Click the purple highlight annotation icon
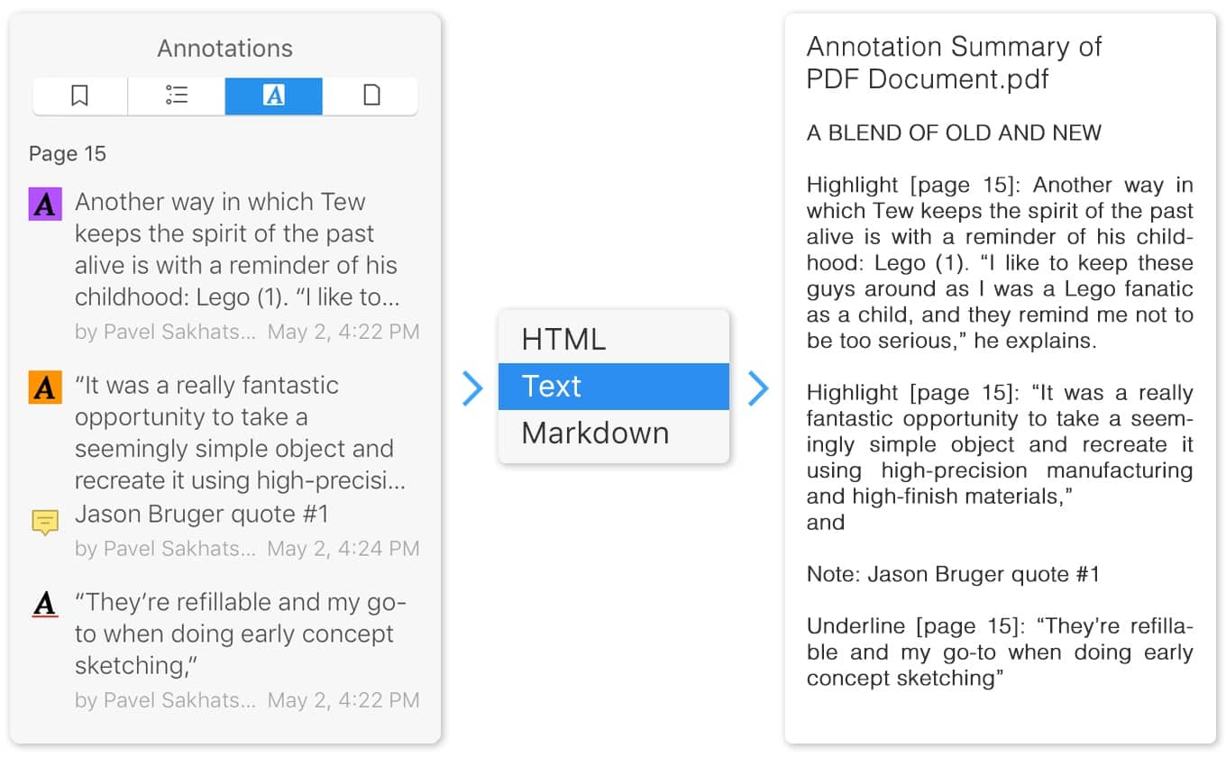 (45, 205)
